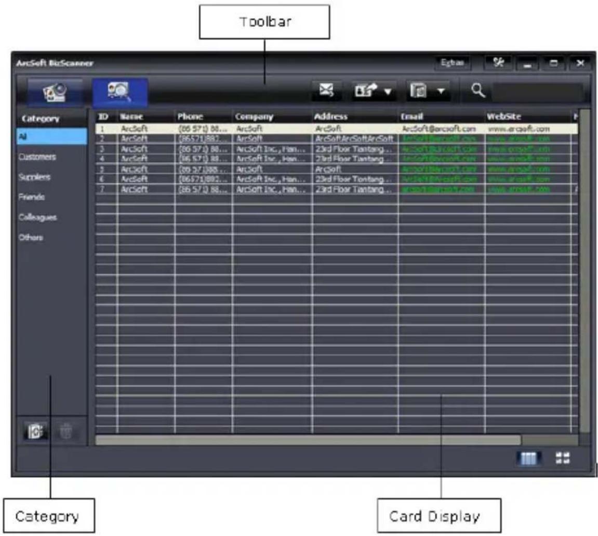Screen dimensions: 598x536
Task: Open row 1 email ArcSoft@arcsoft.com
Action: (x=439, y=128)
